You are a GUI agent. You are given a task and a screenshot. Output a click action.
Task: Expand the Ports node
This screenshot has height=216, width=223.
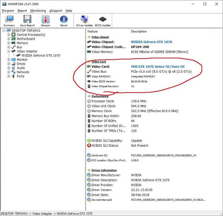[x=9, y=76]
